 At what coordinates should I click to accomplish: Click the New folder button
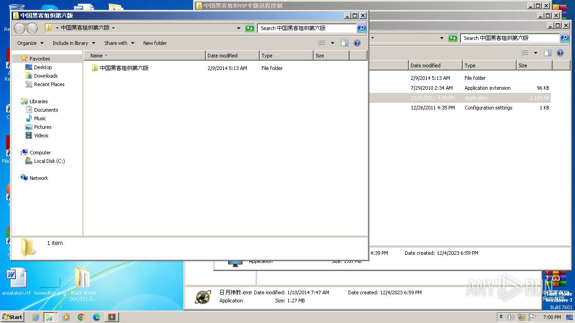tap(155, 43)
